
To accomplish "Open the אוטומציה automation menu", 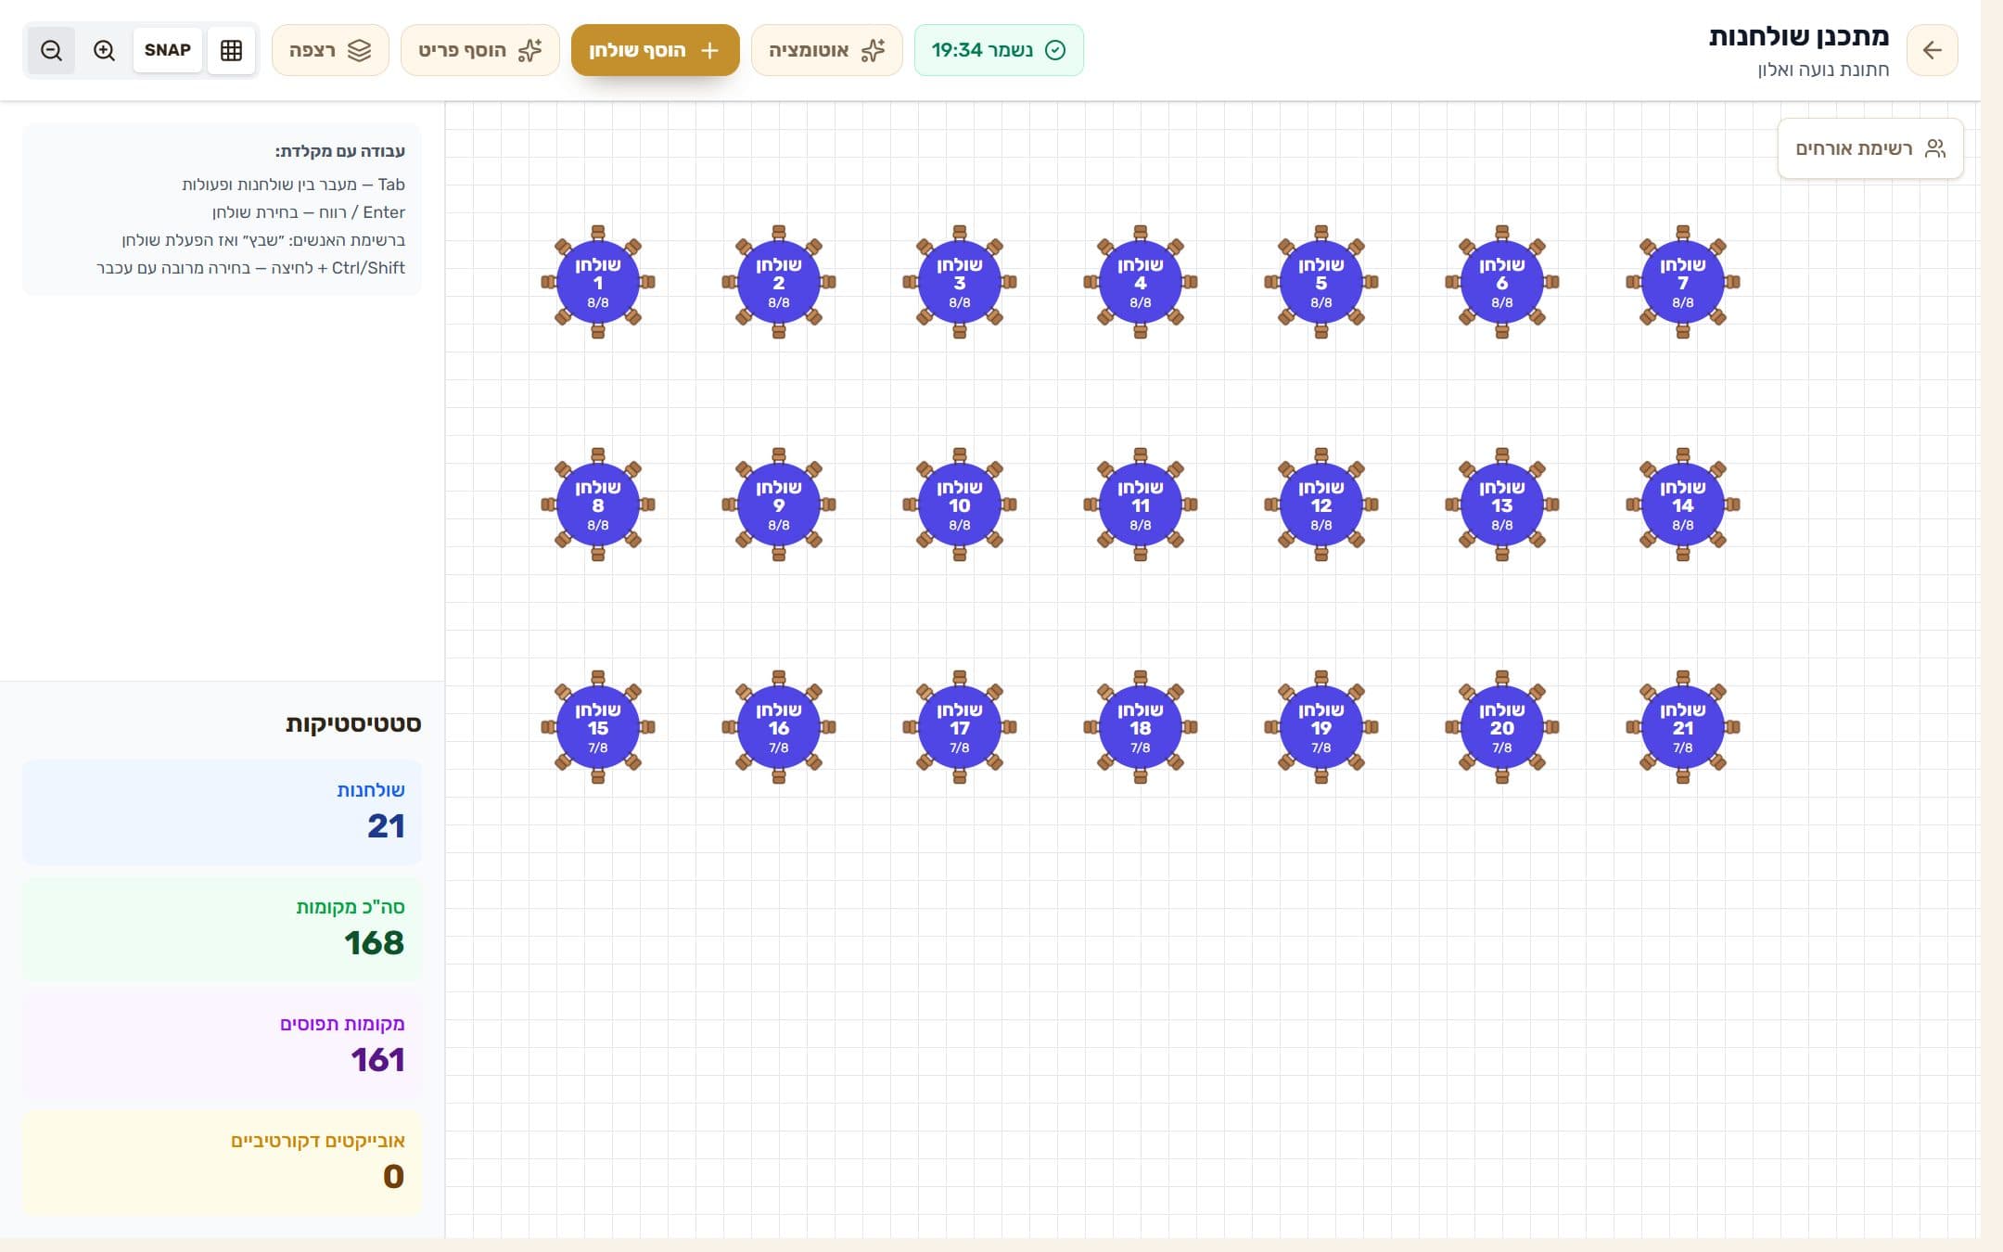I will (826, 50).
